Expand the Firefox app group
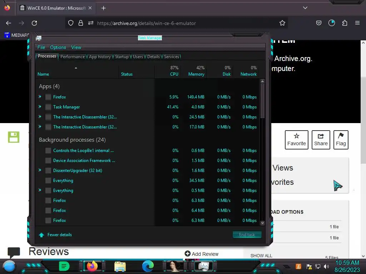The height and width of the screenshot is (274, 366). (x=40, y=97)
